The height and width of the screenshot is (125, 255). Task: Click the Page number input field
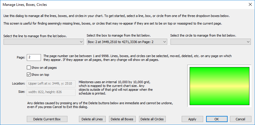[x=34, y=57]
